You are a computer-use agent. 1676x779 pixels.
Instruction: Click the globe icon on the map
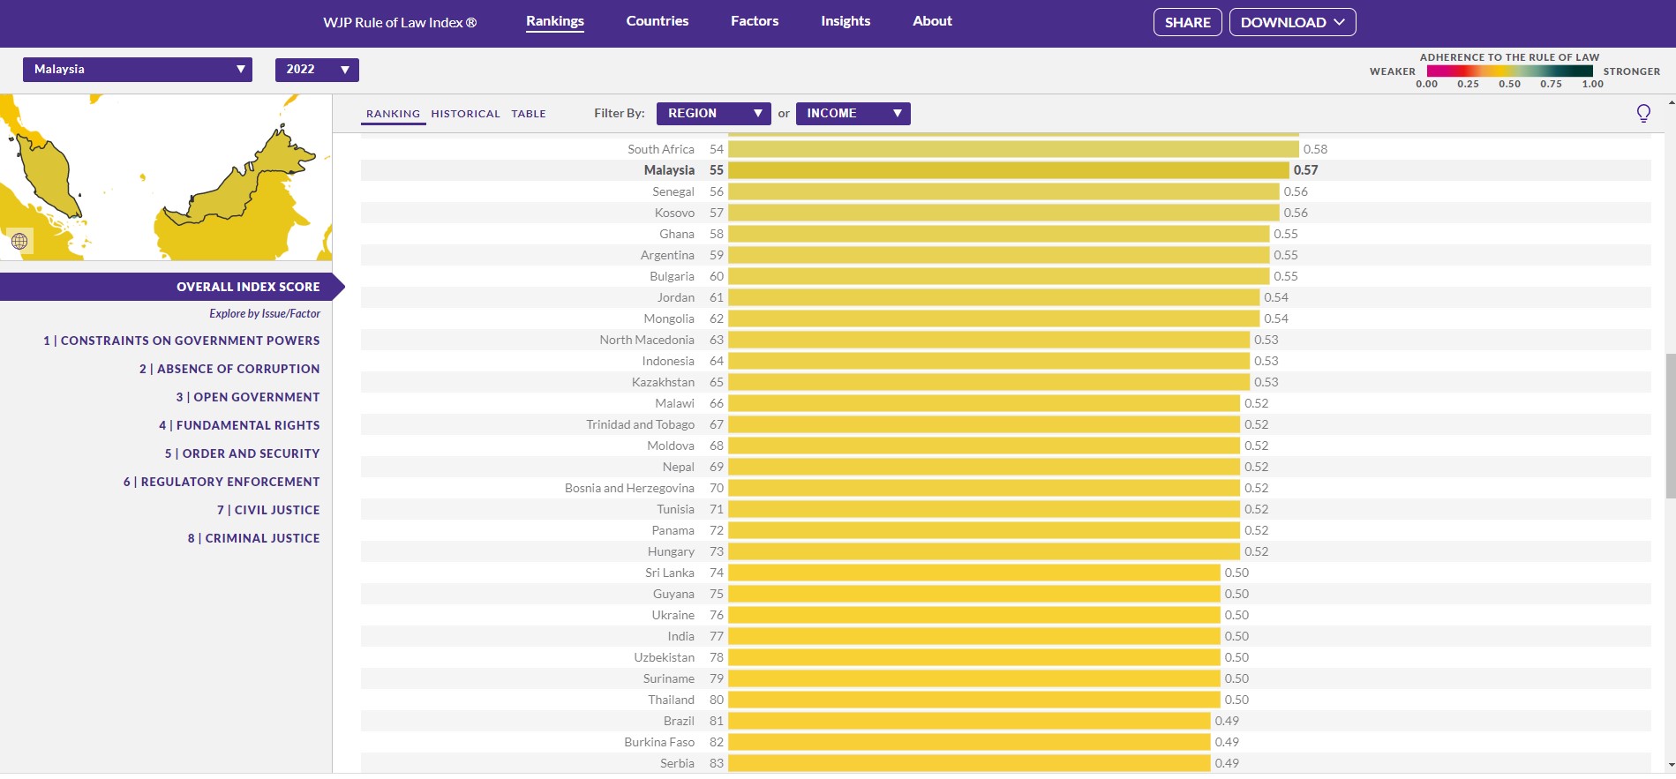(x=19, y=241)
